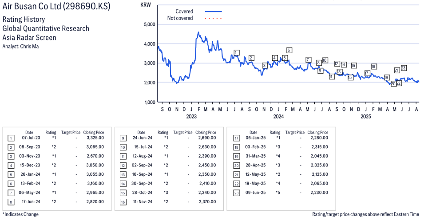This screenshot has width=424, height=217.
Task: Select marker 19 on the price chart
Action: 386,77
